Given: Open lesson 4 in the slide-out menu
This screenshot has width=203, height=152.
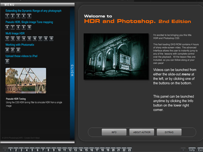Looking at the screenshot, I should pos(24,16).
